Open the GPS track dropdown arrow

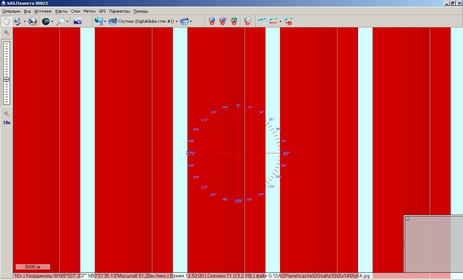[x=280, y=22]
